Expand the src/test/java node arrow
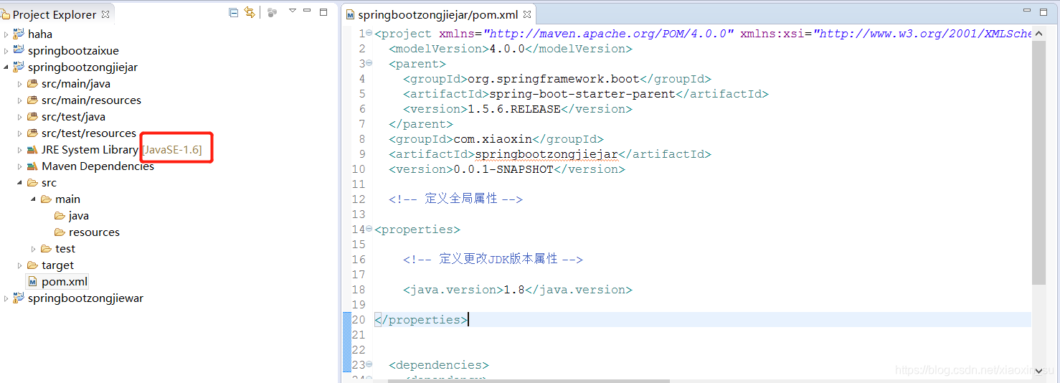 (20, 116)
